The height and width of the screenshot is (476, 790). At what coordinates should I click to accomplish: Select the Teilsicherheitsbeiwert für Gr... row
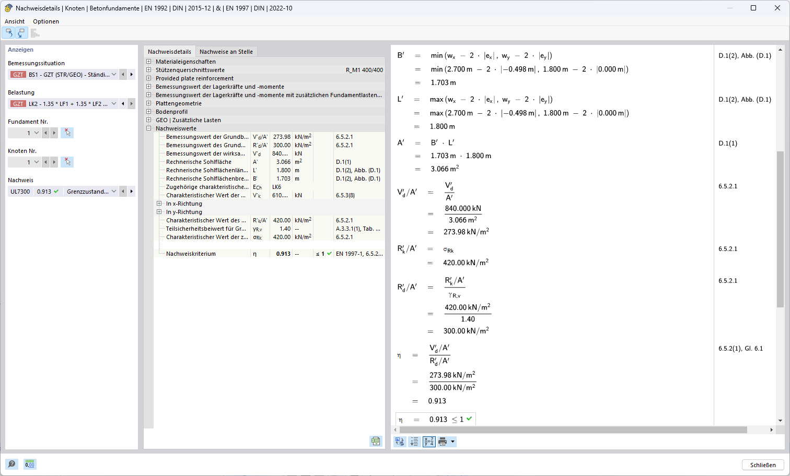(x=270, y=229)
